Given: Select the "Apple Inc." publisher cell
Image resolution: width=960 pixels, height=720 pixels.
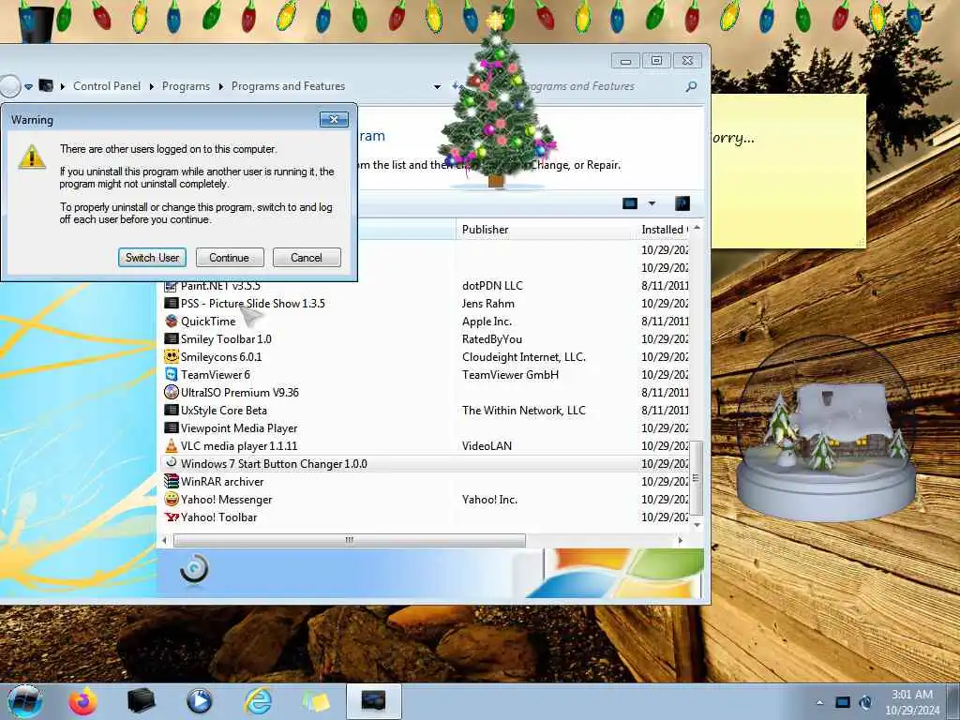Looking at the screenshot, I should 487,321.
